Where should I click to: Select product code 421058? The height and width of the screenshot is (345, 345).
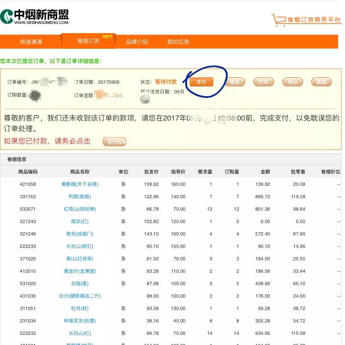tap(28, 184)
